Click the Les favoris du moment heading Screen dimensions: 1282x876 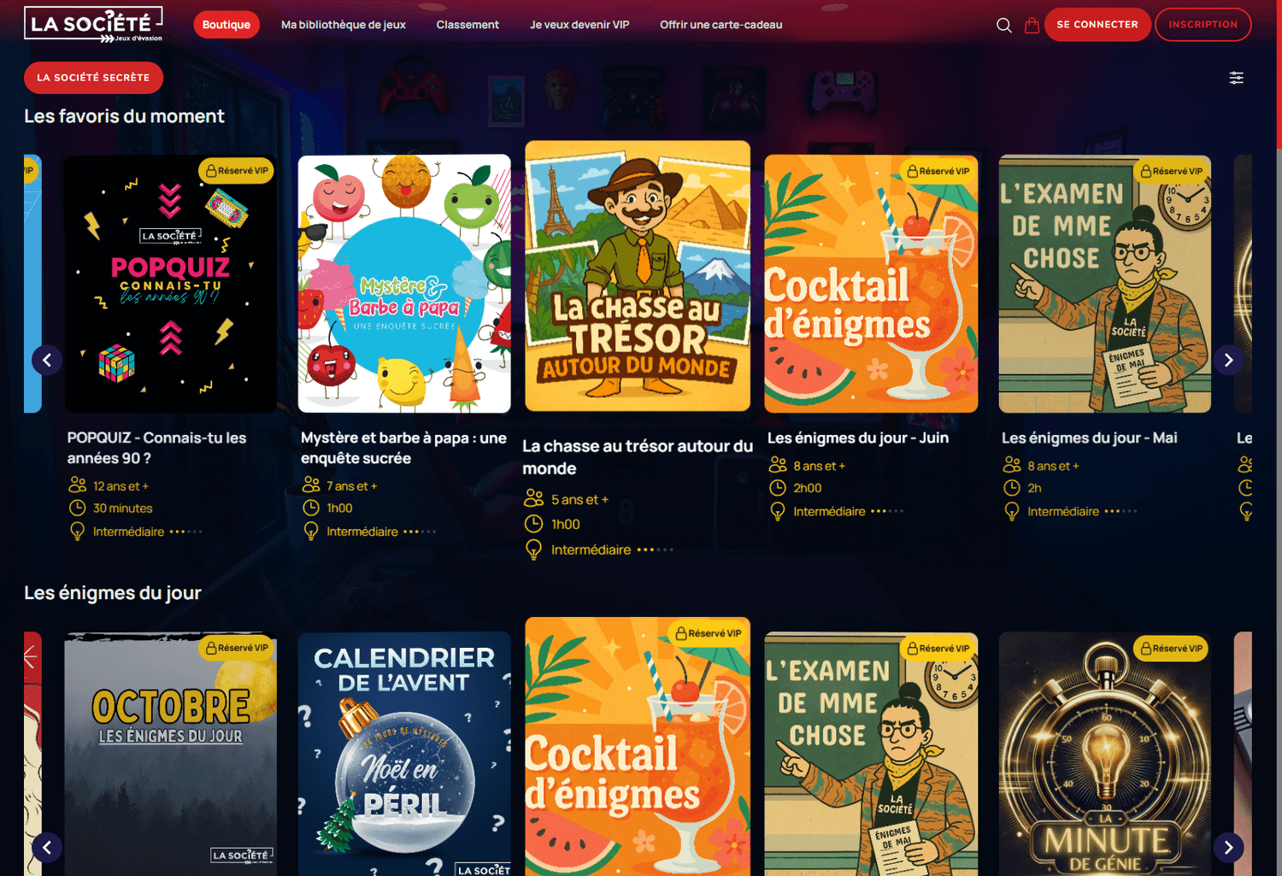(124, 116)
